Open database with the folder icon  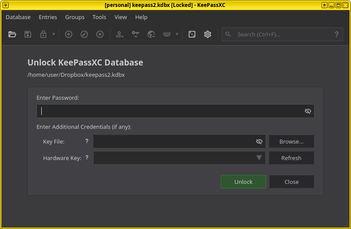click(x=12, y=34)
